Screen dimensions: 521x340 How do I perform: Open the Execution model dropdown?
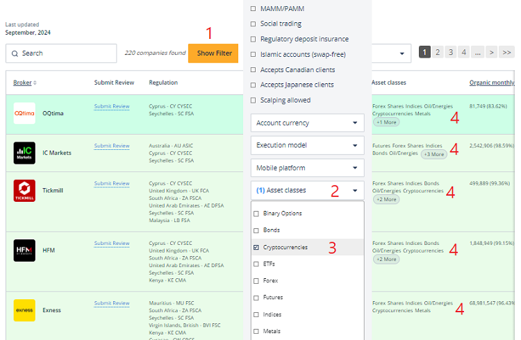[307, 145]
